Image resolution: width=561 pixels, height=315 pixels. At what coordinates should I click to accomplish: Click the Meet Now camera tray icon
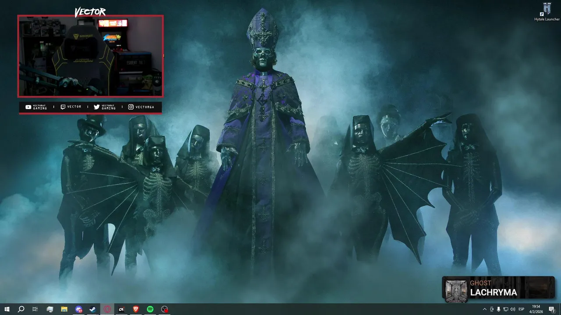(491, 309)
